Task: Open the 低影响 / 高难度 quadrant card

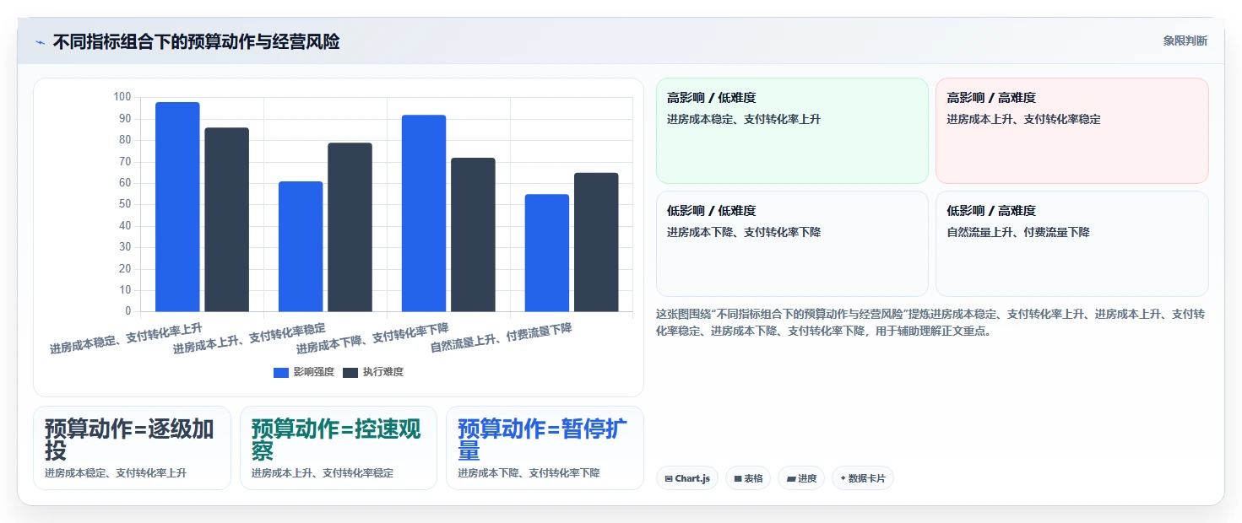Action: click(x=1072, y=244)
